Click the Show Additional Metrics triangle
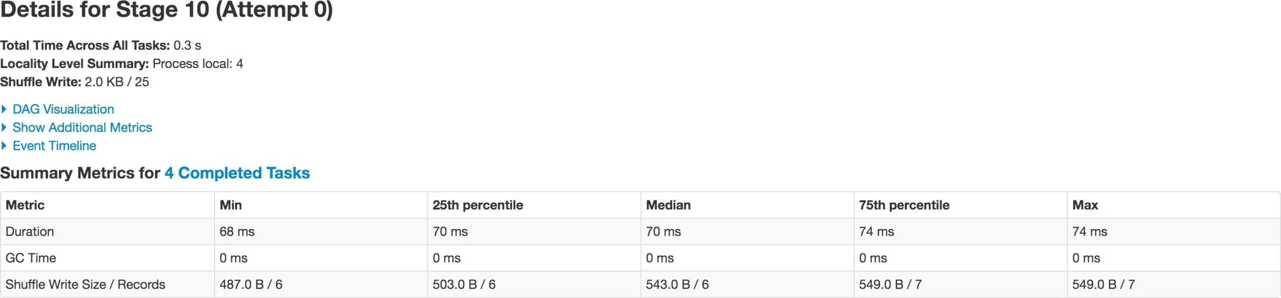Image resolution: width=1281 pixels, height=298 pixels. click(x=4, y=128)
